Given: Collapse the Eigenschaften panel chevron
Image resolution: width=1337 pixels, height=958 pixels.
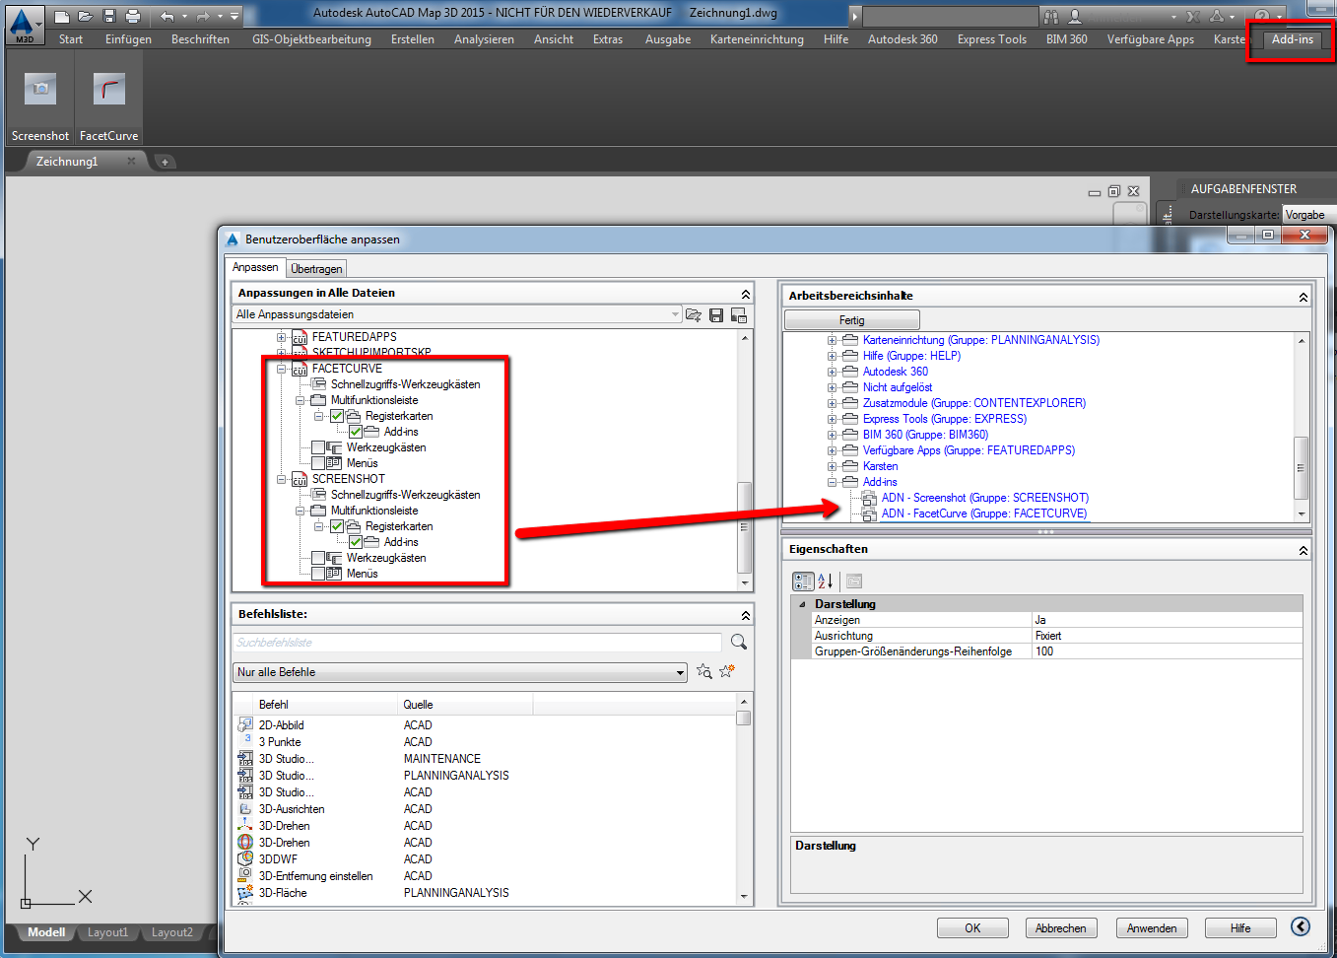Looking at the screenshot, I should (x=1304, y=550).
